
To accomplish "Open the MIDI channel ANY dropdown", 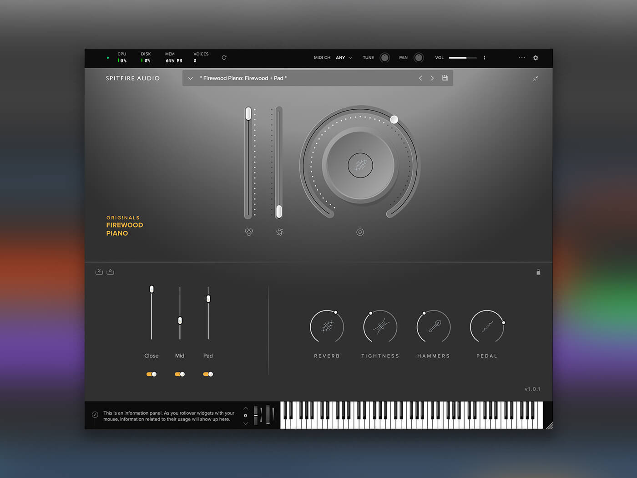I will pyautogui.click(x=344, y=58).
